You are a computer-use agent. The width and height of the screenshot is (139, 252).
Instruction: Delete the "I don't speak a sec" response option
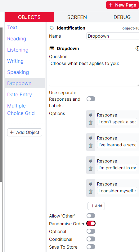point(91,123)
